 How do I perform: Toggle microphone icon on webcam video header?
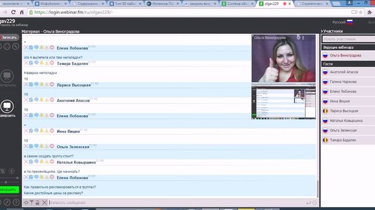[x=303, y=37]
